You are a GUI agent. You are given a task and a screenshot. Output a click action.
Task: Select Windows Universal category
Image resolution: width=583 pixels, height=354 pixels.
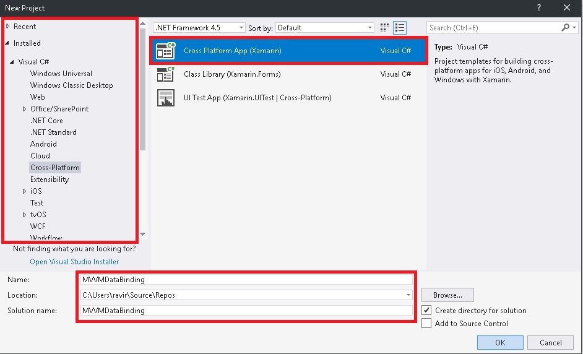coord(61,74)
